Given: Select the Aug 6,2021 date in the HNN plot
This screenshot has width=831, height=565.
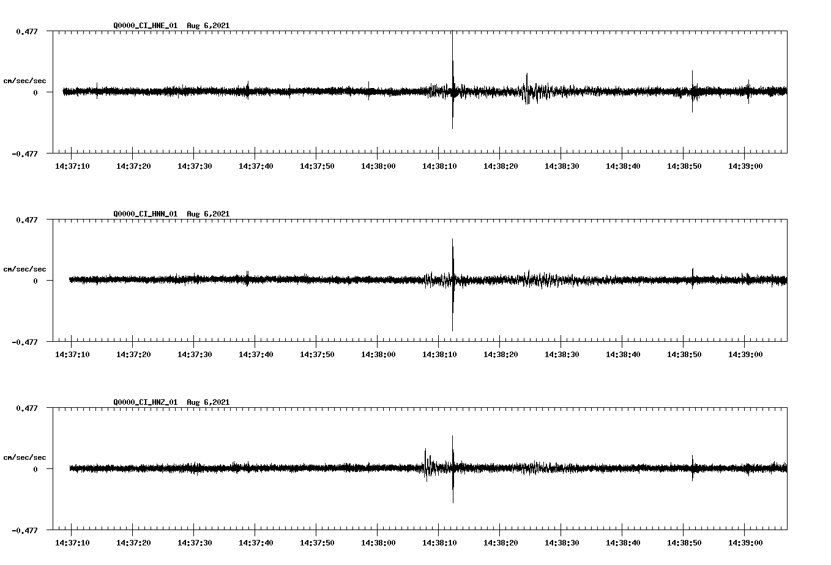Looking at the screenshot, I should coord(208,214).
